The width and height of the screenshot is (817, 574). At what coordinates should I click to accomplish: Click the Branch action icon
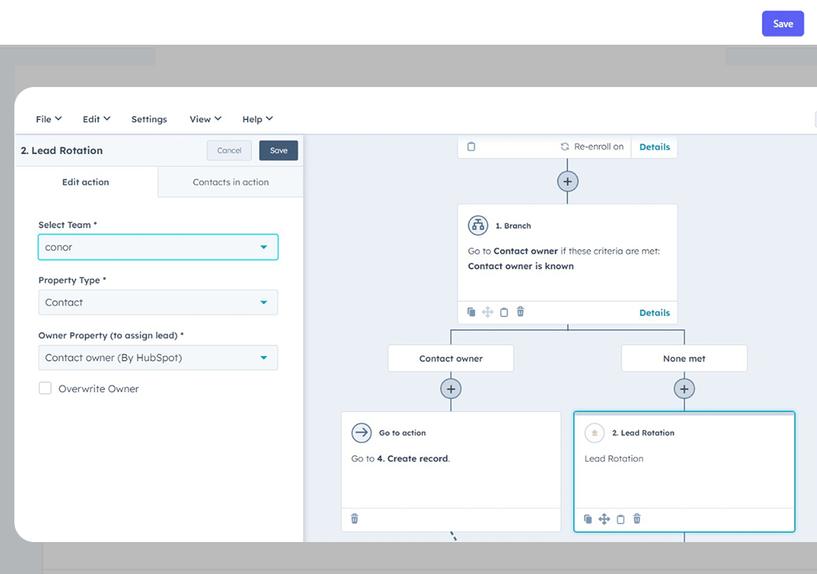click(478, 225)
